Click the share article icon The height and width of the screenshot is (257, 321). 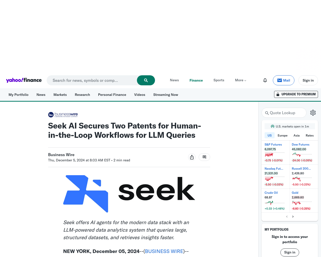(x=192, y=157)
